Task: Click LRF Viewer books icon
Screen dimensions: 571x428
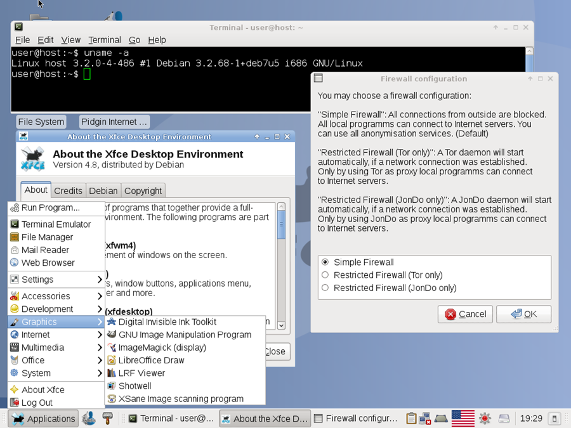Action: tap(112, 373)
